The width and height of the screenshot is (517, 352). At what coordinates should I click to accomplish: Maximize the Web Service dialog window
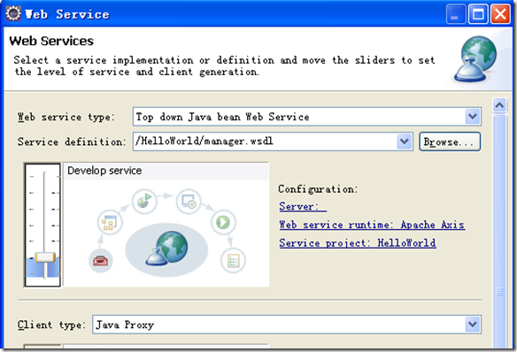tap(478, 14)
